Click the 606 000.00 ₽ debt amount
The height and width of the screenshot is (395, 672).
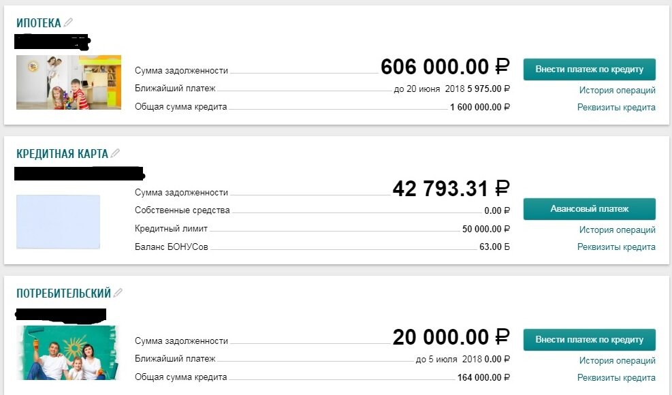(445, 67)
